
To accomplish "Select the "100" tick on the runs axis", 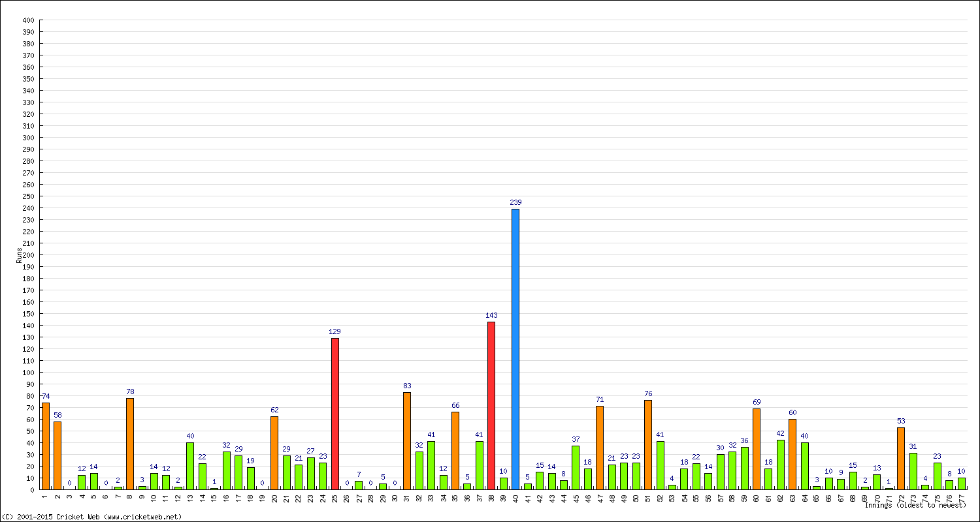I will click(27, 373).
